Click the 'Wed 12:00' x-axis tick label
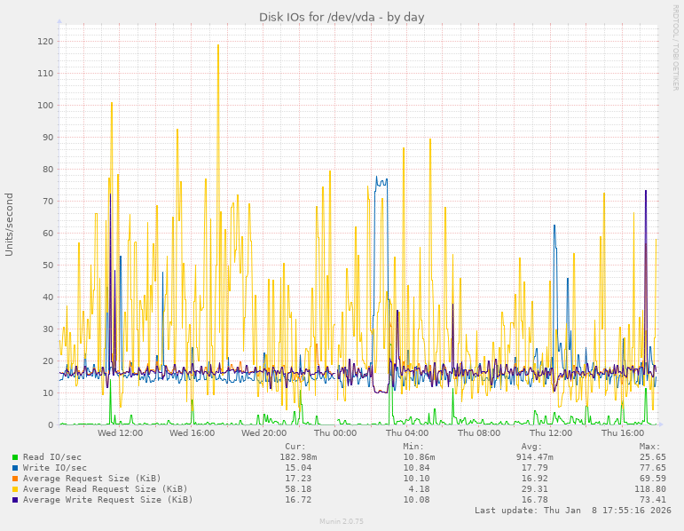The width and height of the screenshot is (684, 531). tap(120, 433)
